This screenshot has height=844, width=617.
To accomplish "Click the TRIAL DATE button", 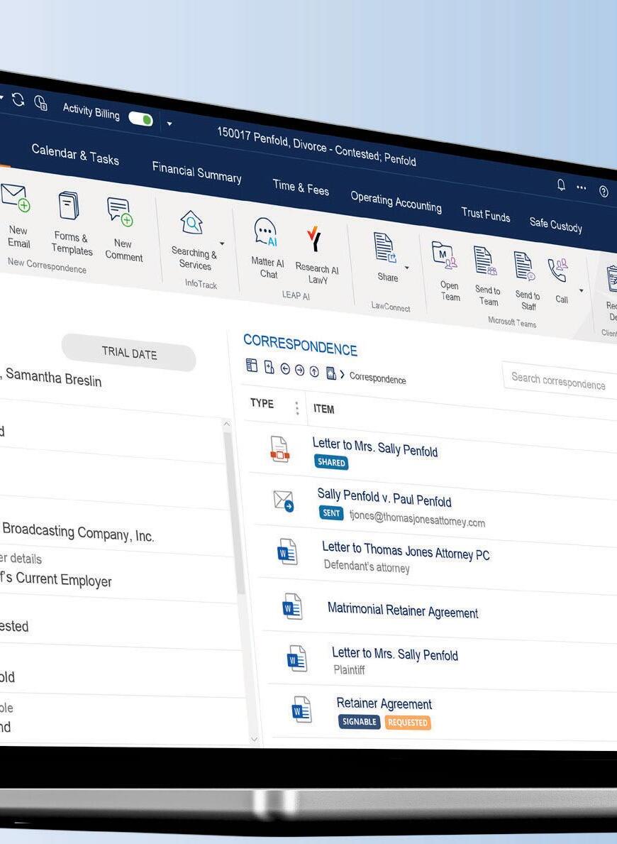I will 129,353.
